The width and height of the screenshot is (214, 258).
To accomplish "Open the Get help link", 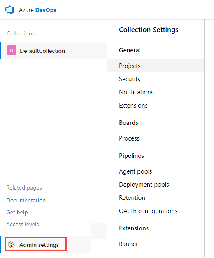I will 17,212.
